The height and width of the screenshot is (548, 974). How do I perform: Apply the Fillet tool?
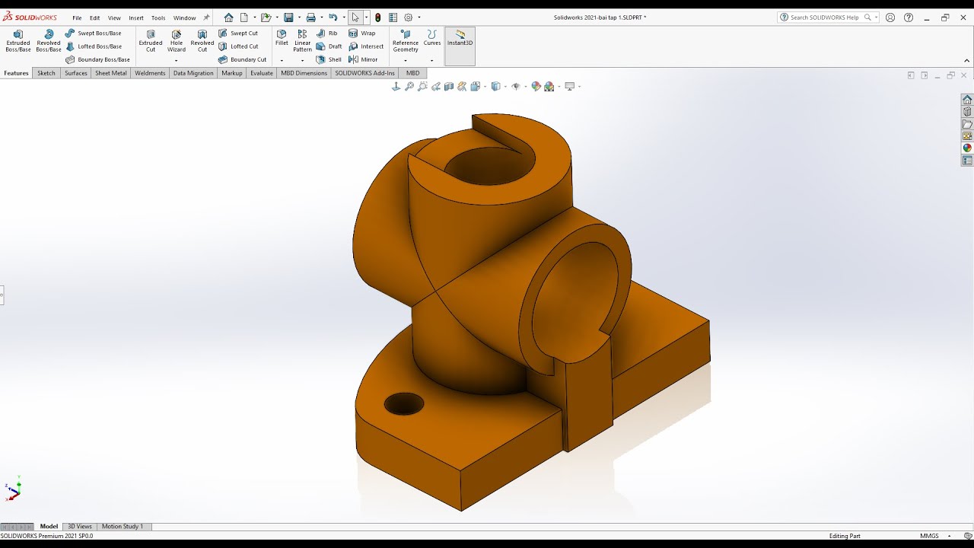(282, 38)
